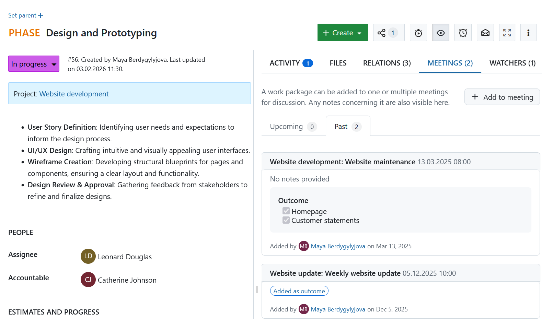
Task: Click the plus icon beside Set parent
Action: [x=41, y=16]
